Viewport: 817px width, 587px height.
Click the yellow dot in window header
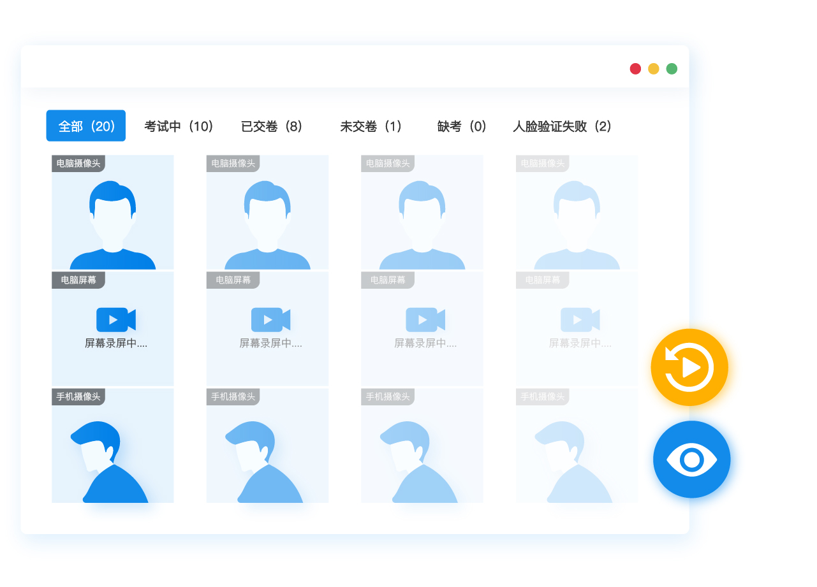click(654, 69)
